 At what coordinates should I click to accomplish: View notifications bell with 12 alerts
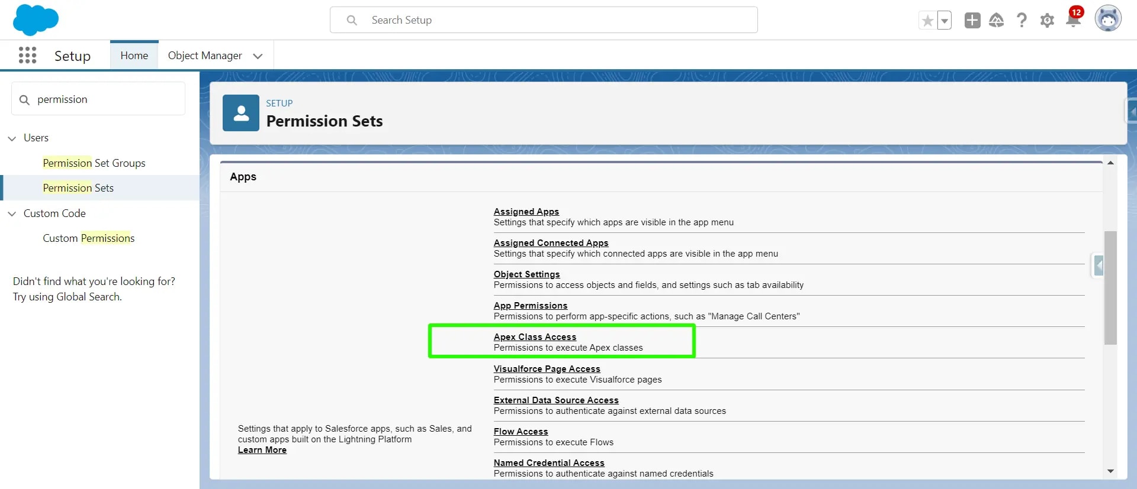click(x=1073, y=20)
